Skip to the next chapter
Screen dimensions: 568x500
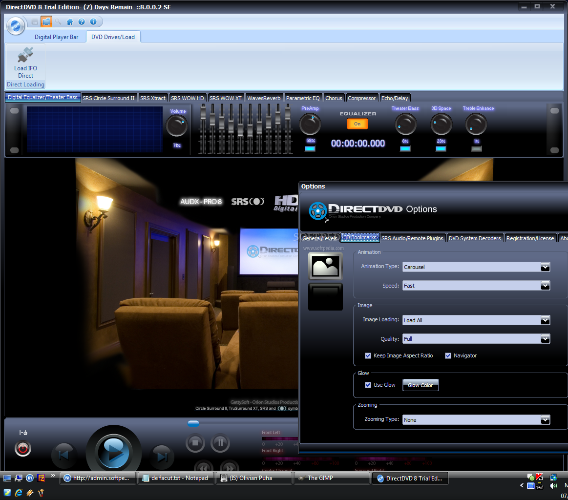[x=162, y=457]
